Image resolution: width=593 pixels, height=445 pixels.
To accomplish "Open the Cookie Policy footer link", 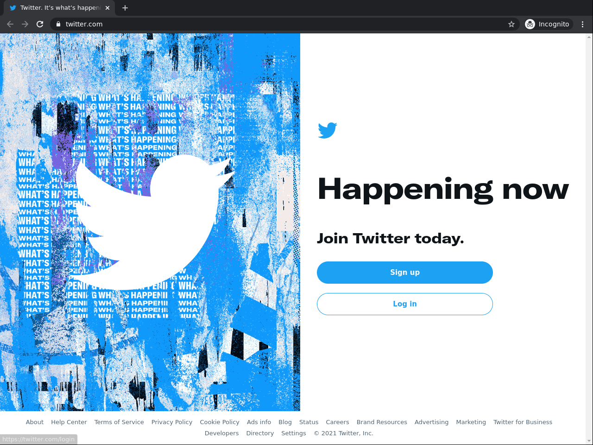I will coord(220,422).
